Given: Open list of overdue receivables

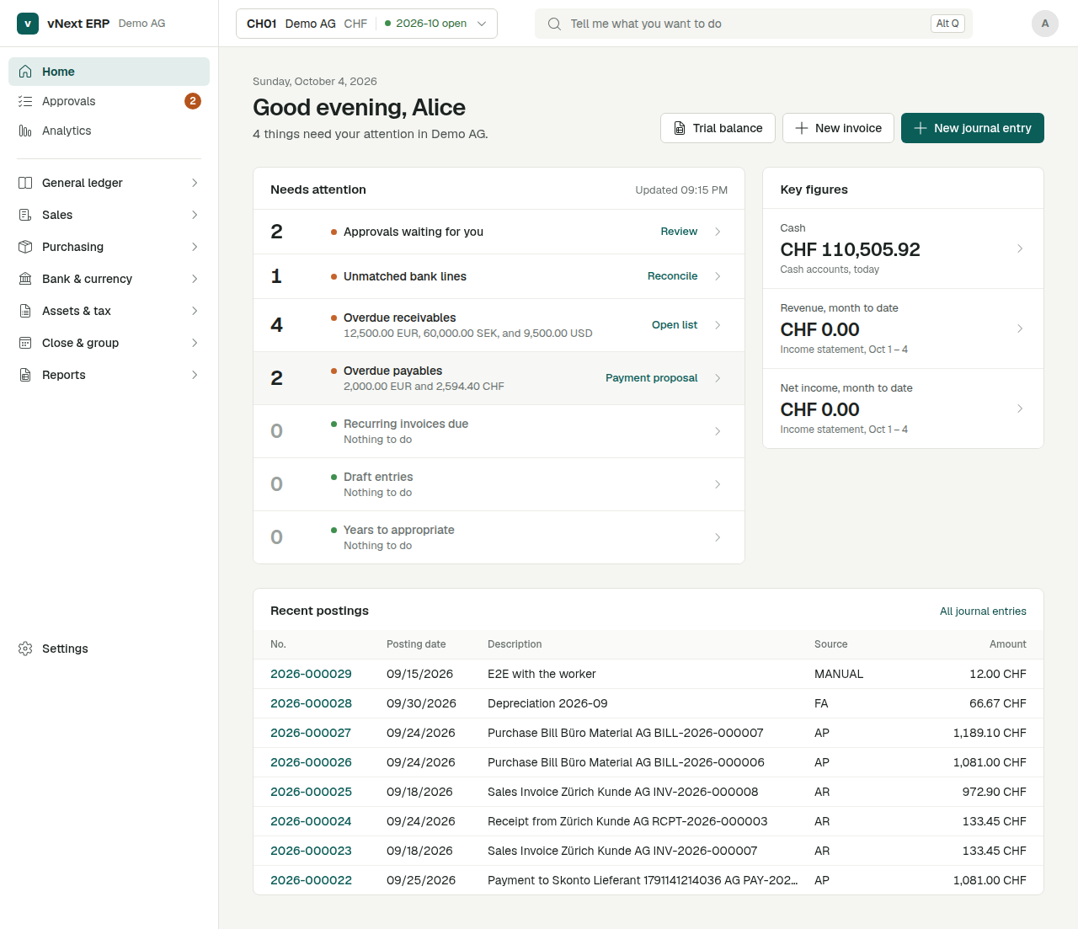Looking at the screenshot, I should pyautogui.click(x=675, y=325).
